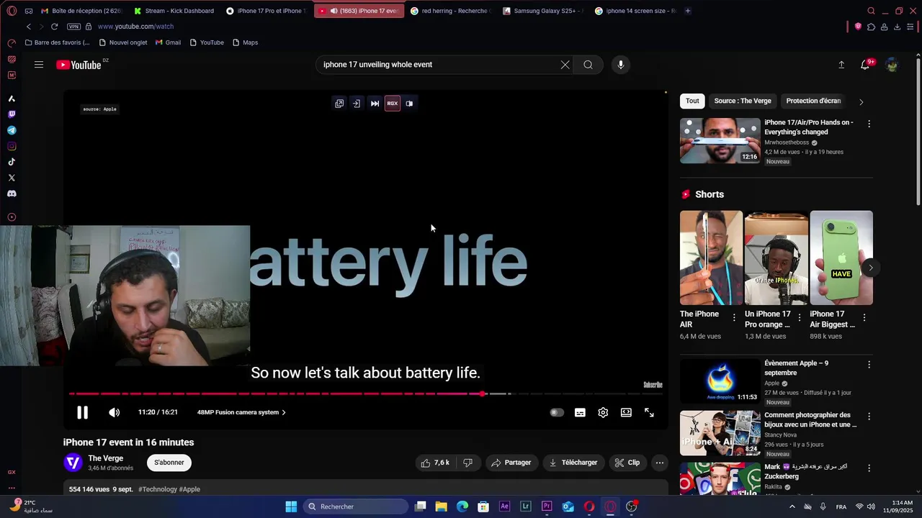The width and height of the screenshot is (922, 518).
Task: Share the video via Partager
Action: pos(511,463)
